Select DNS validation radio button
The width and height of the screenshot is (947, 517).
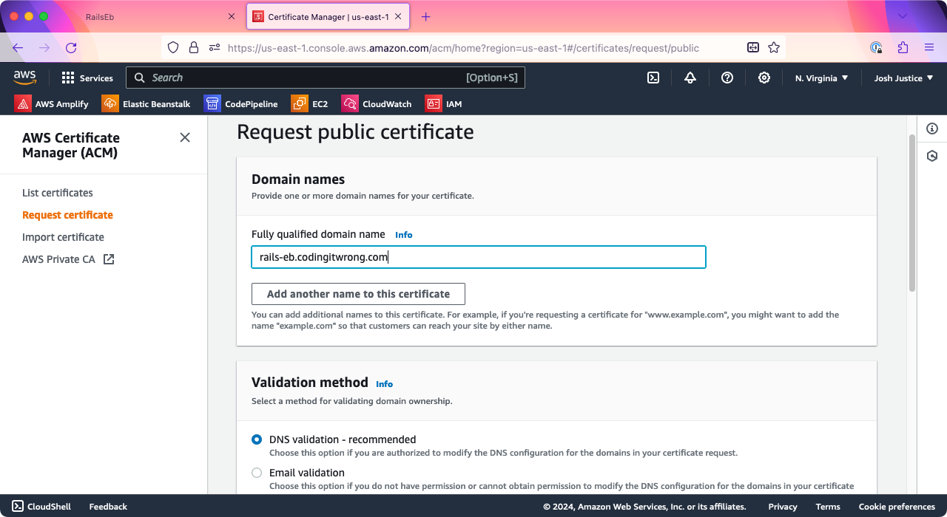tap(257, 439)
